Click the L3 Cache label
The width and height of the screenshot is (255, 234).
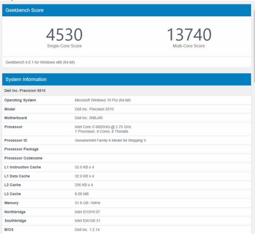coord(13,194)
